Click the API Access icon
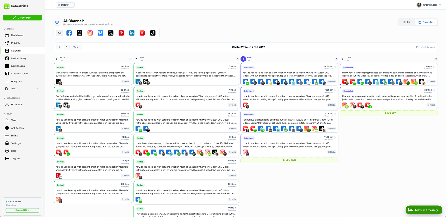Screen dimensions: 446x217 [7, 128]
